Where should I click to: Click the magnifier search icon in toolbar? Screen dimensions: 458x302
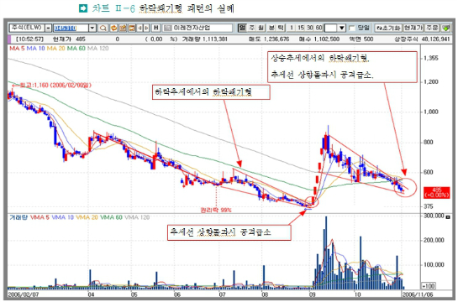coord(103,28)
